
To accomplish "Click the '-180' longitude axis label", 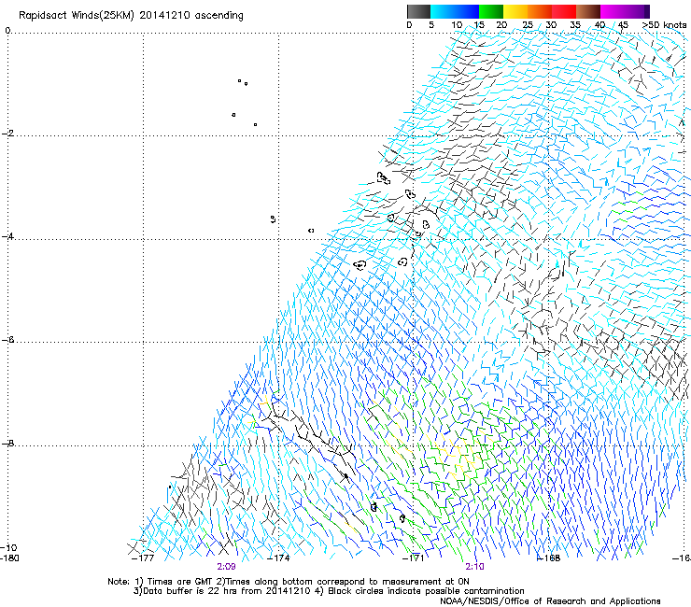I will [9, 558].
